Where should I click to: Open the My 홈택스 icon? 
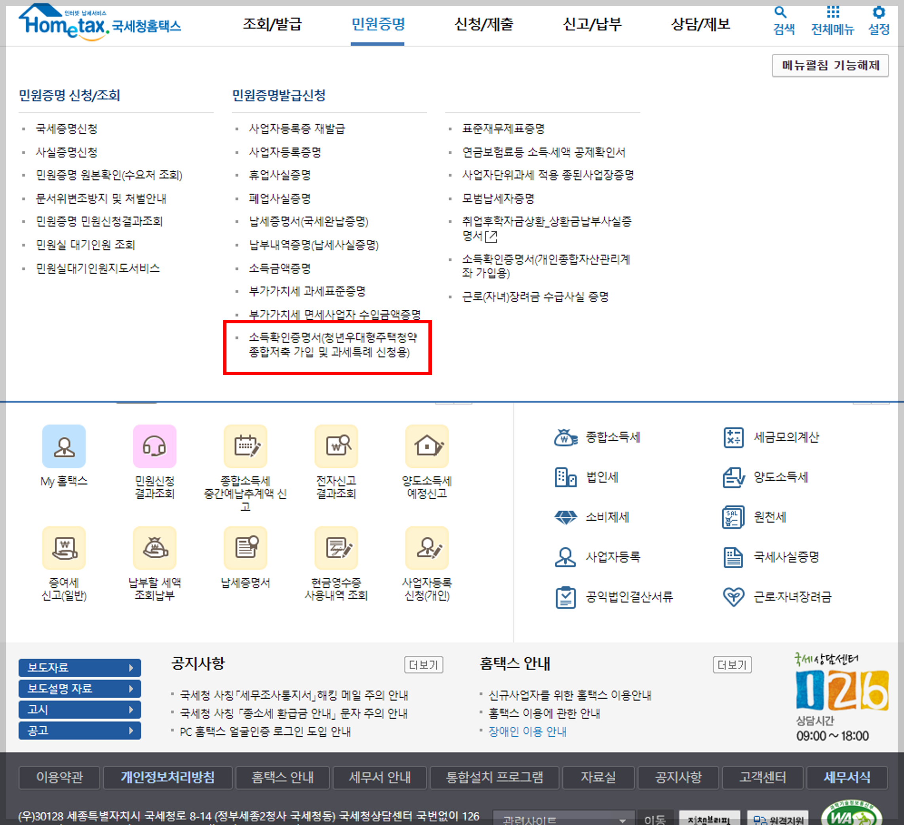[x=64, y=446]
